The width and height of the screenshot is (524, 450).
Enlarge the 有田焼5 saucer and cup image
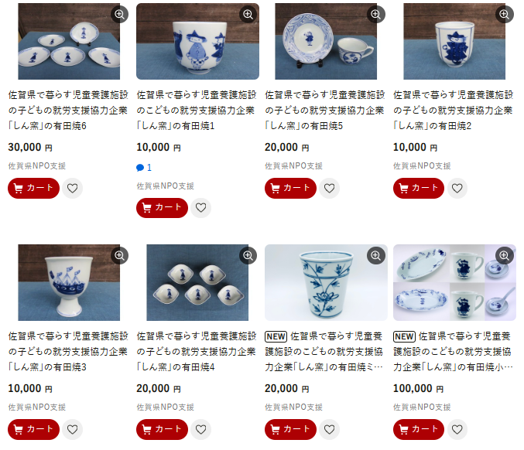[376, 15]
